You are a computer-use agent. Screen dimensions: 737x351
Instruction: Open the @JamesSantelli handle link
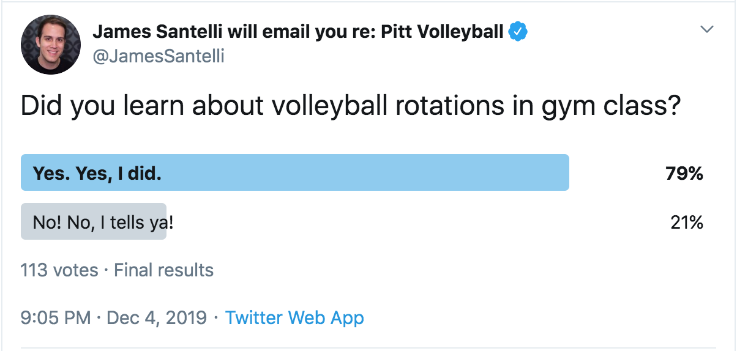158,56
